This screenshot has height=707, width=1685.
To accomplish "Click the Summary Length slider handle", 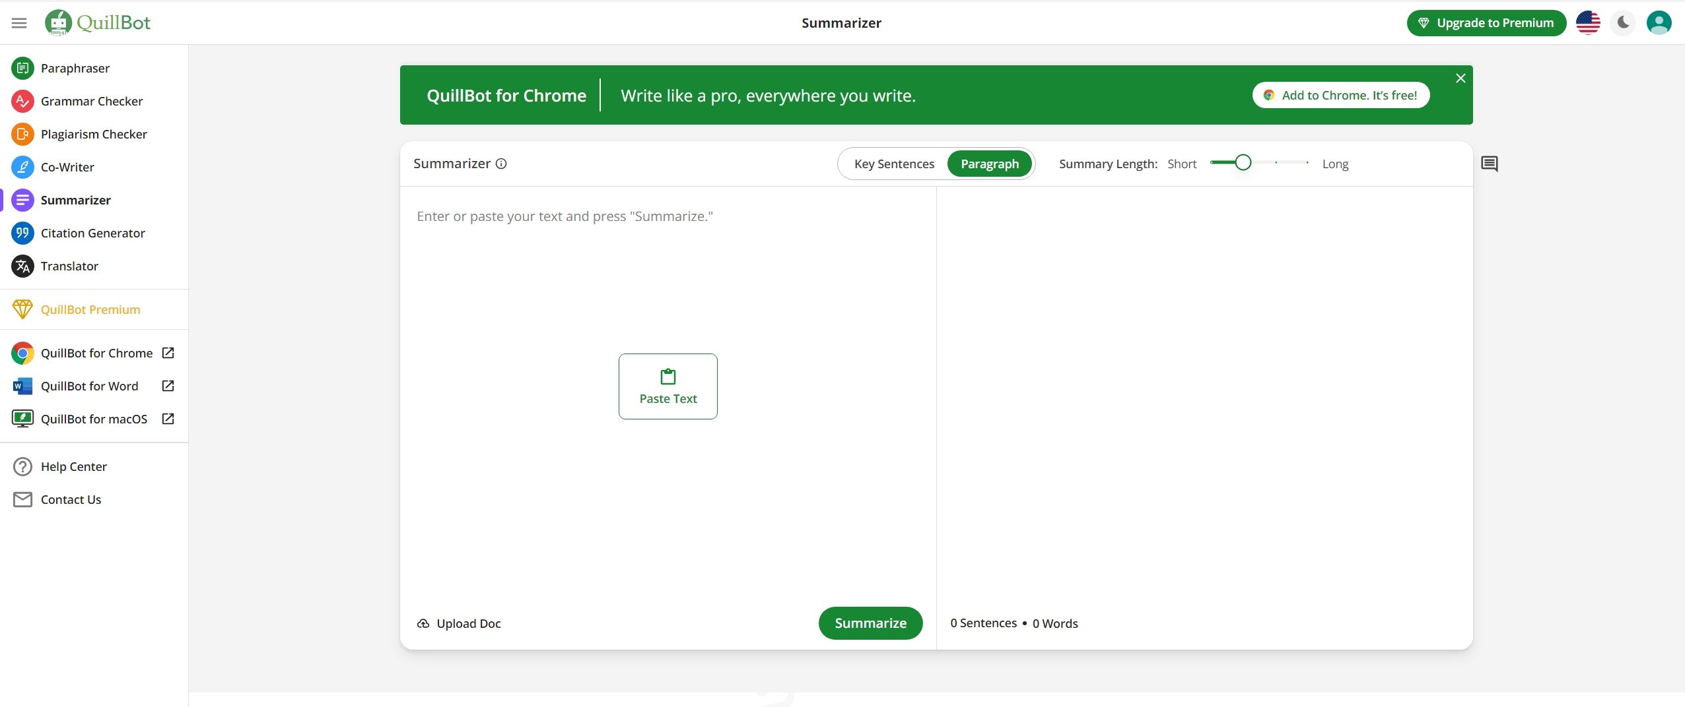I will click(x=1243, y=162).
